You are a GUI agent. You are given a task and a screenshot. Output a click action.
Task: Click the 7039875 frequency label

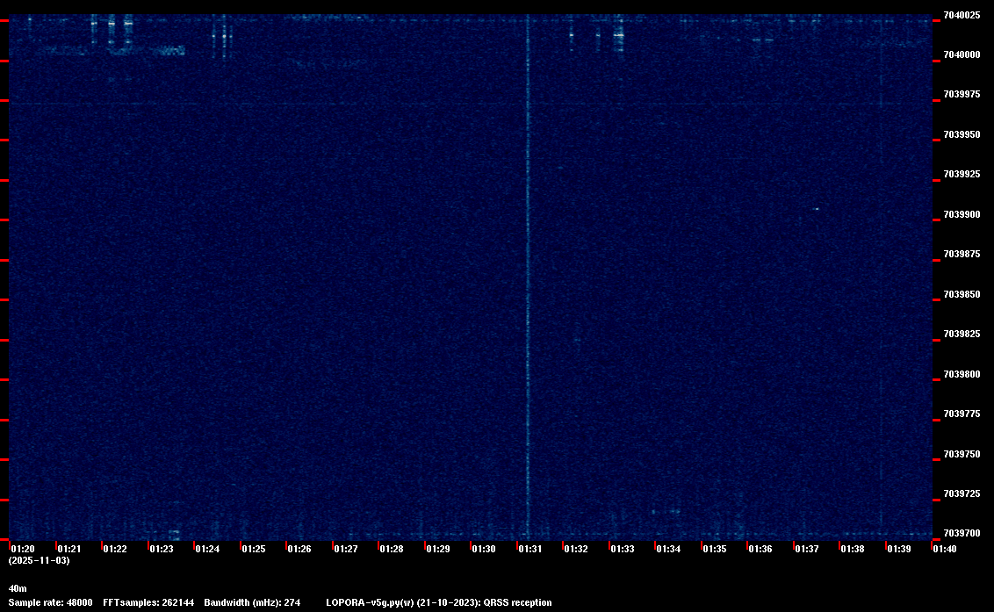click(x=962, y=255)
